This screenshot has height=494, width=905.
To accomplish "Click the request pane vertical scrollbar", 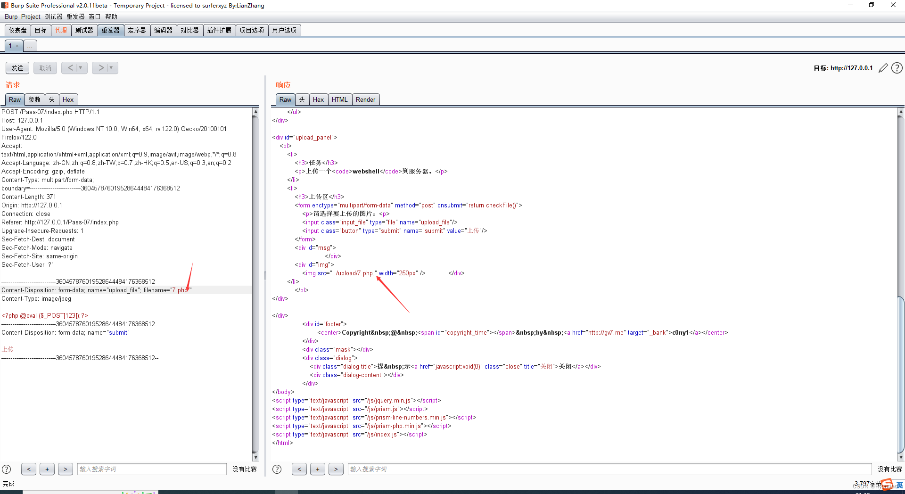I will tap(255, 285).
